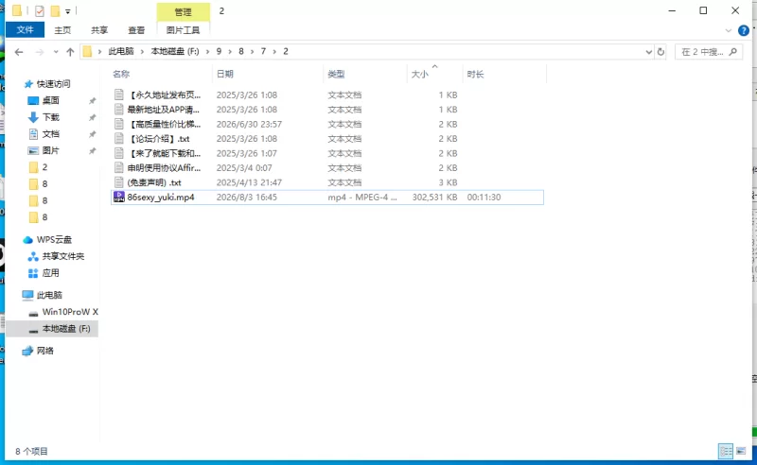Image resolution: width=757 pixels, height=465 pixels.
Task: Open 共享文件夹 under WPS云盘
Action: (x=62, y=256)
